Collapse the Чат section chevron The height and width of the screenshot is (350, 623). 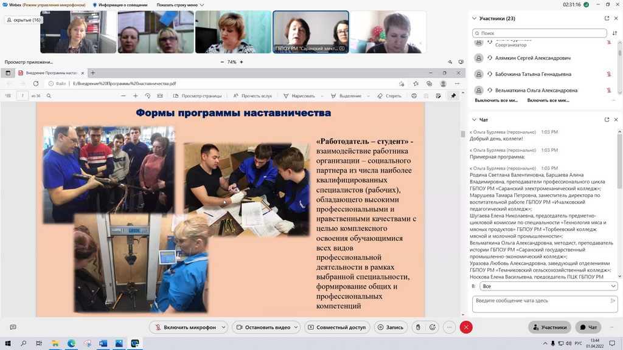(x=474, y=120)
